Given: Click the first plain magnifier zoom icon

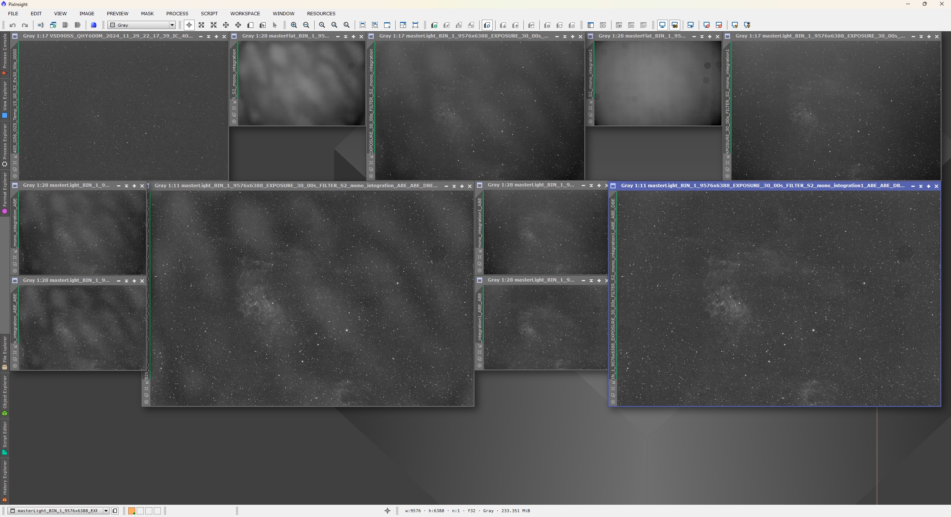Looking at the screenshot, I should click(322, 25).
